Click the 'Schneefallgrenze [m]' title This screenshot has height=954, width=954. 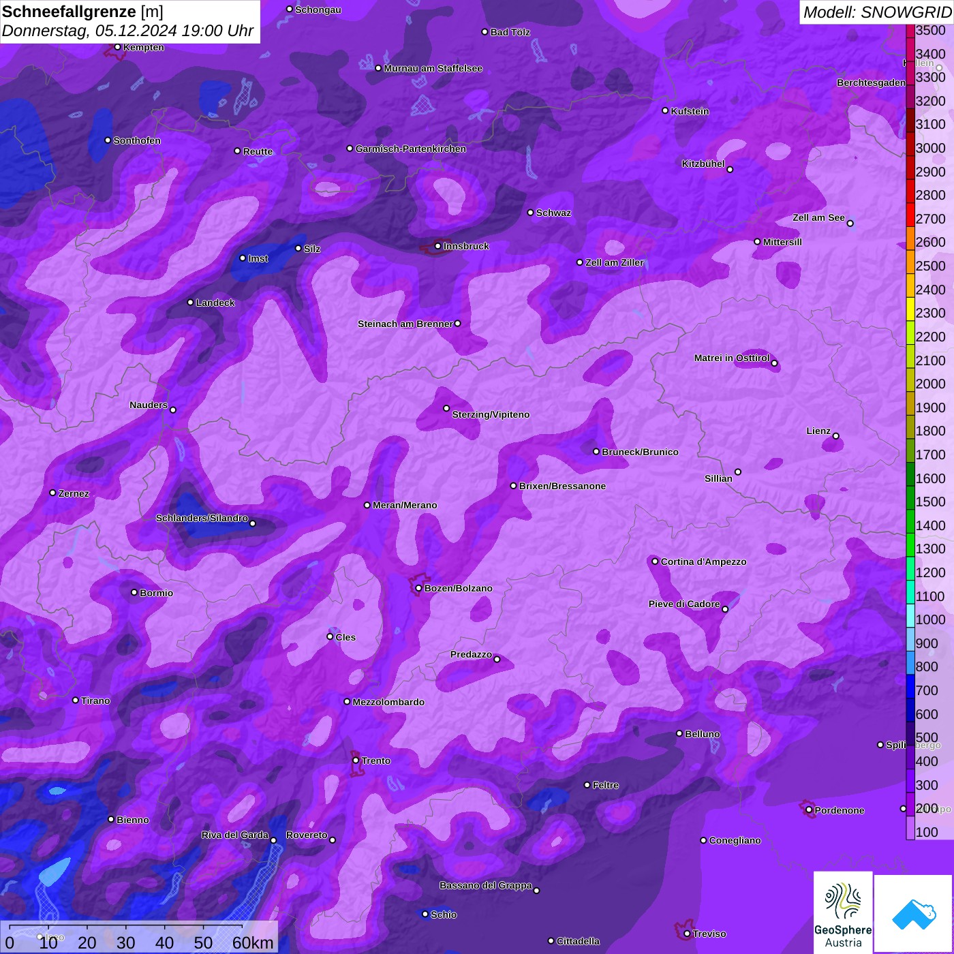click(82, 12)
